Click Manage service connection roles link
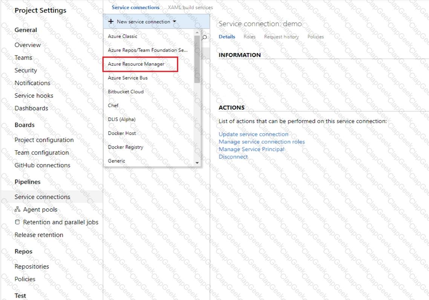The image size is (429, 300). (262, 142)
